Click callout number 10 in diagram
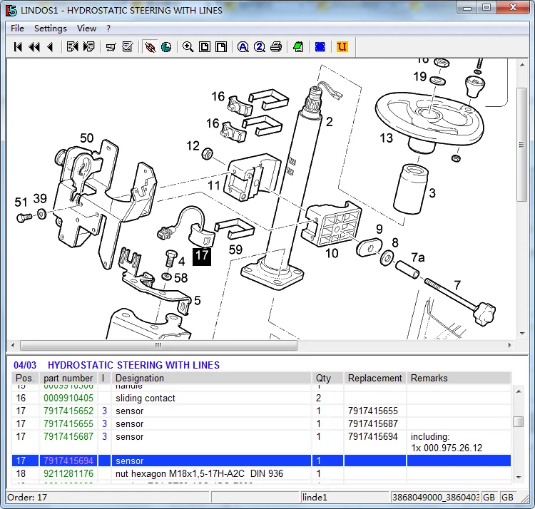The height and width of the screenshot is (509, 535). (332, 253)
